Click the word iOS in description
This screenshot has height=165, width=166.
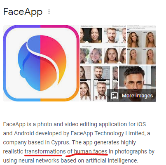(x=141, y=124)
